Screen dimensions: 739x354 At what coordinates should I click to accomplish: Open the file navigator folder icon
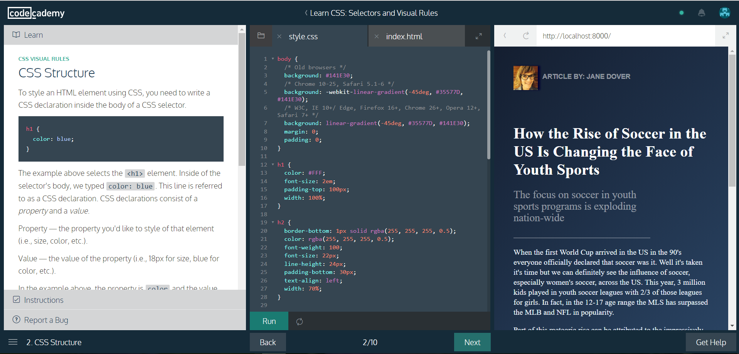[261, 36]
